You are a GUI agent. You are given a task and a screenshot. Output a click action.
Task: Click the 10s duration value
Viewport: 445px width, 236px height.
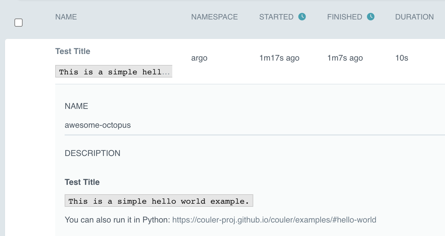point(402,58)
